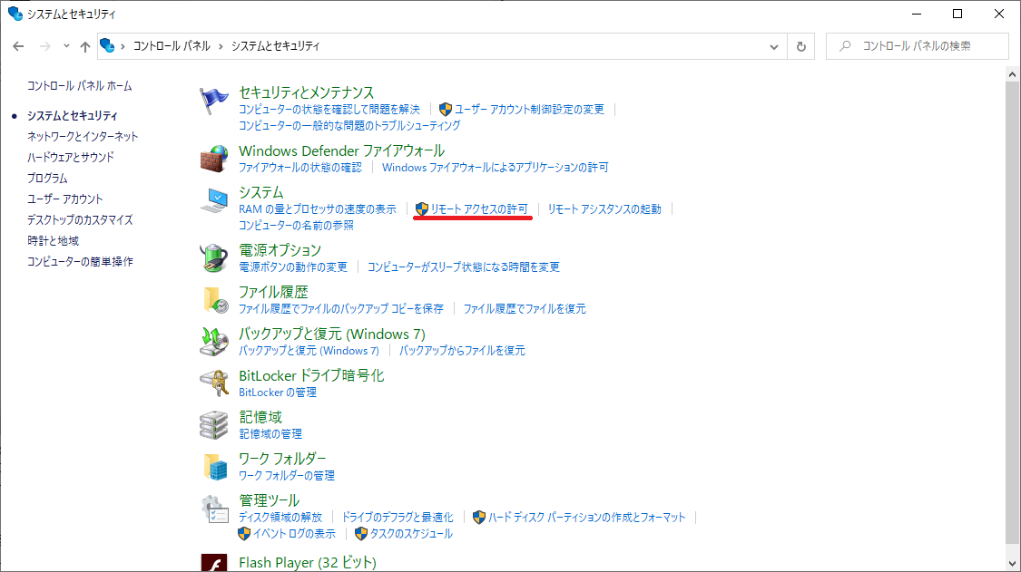Open the バックアップと復元 disc icon

[213, 342]
